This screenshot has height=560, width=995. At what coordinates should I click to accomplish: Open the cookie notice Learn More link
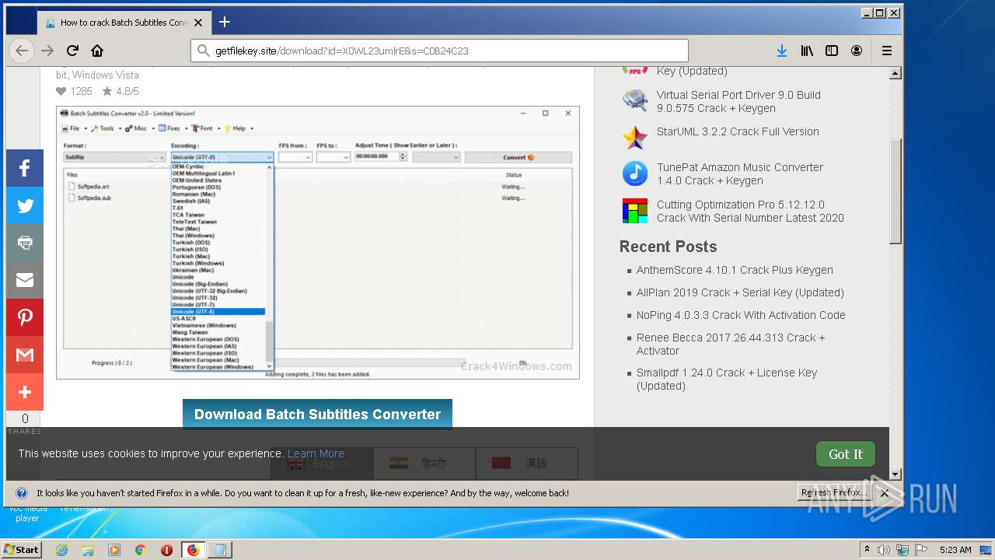pyautogui.click(x=316, y=453)
